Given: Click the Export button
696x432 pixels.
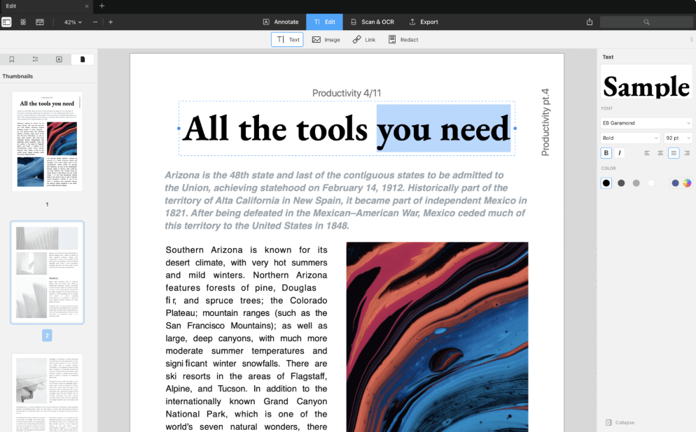Looking at the screenshot, I should click(x=424, y=22).
